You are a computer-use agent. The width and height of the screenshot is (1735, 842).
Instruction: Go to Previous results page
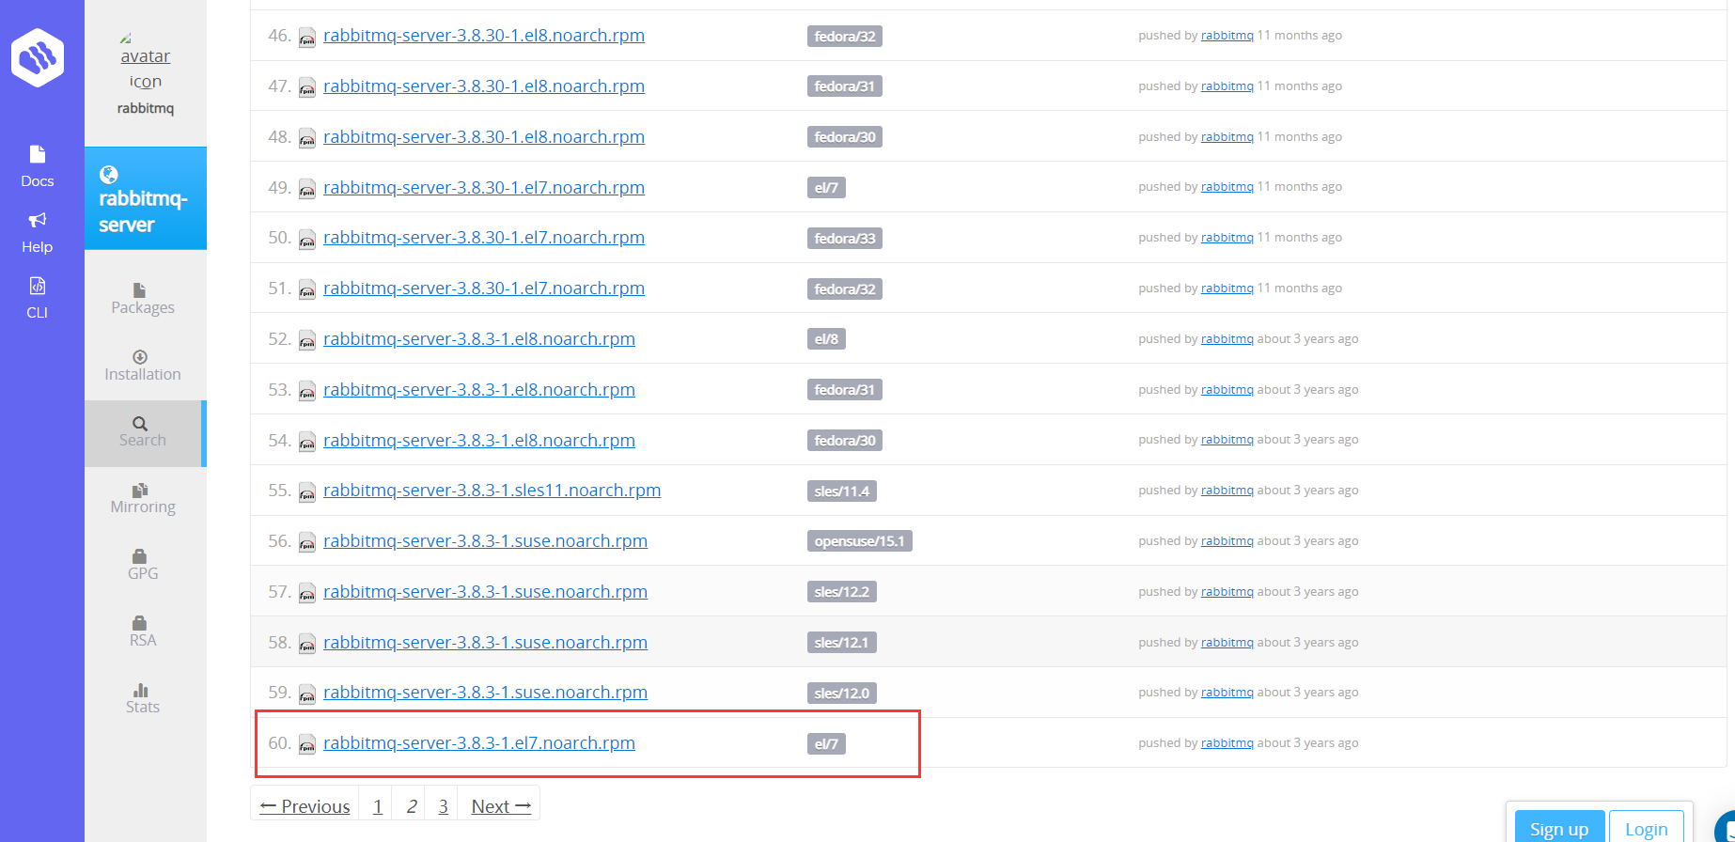coord(305,806)
